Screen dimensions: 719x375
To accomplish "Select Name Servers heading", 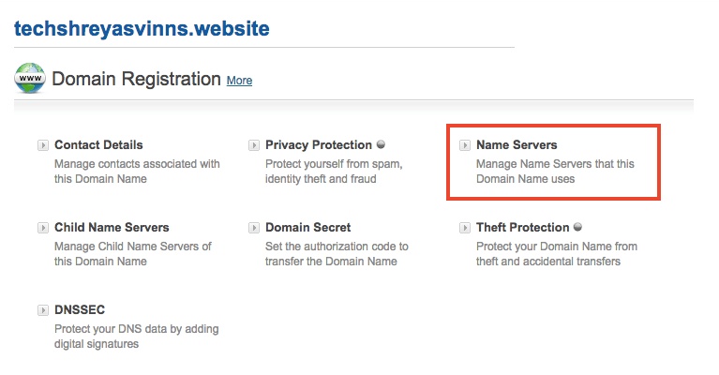I will click(x=517, y=145).
